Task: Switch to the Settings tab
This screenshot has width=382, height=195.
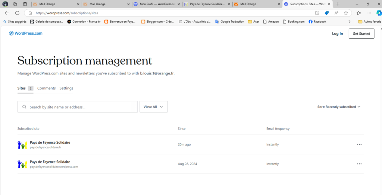Action: (66, 88)
